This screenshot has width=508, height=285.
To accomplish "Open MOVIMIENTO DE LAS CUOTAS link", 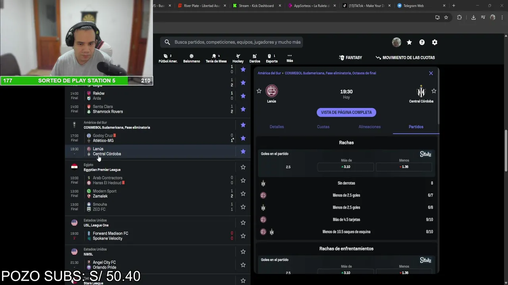I will click(x=405, y=58).
